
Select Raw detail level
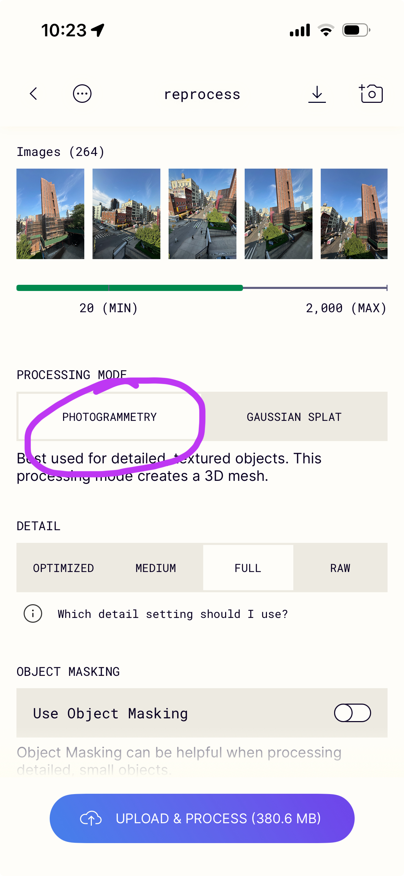tap(340, 568)
